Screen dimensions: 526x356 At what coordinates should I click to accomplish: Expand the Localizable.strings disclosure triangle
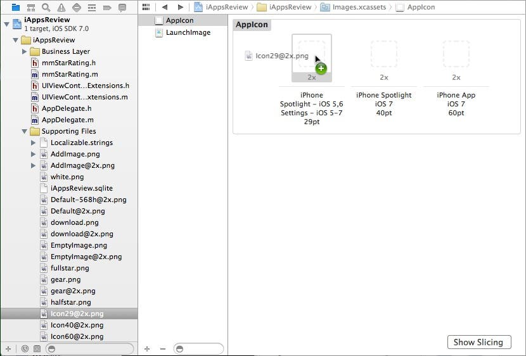(x=34, y=143)
